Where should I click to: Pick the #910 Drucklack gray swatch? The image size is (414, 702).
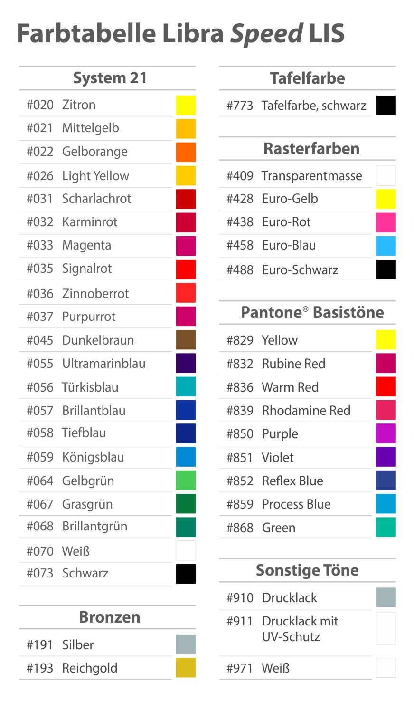coord(386,597)
